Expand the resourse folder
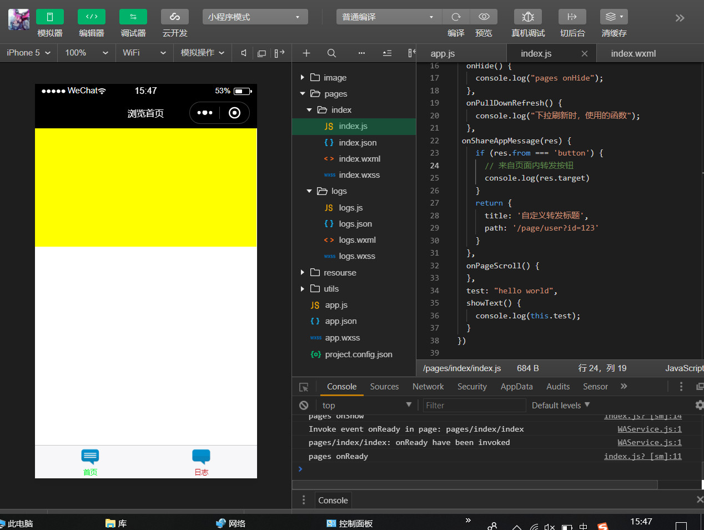This screenshot has width=704, height=530. click(x=339, y=273)
